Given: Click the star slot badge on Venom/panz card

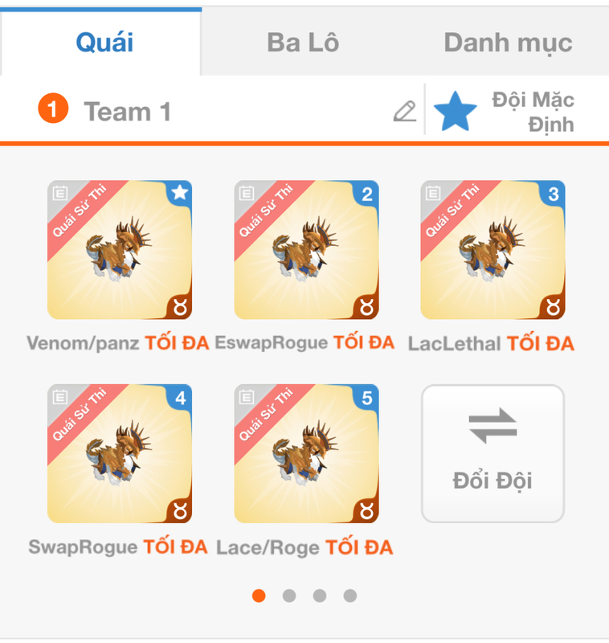Looking at the screenshot, I should [179, 192].
